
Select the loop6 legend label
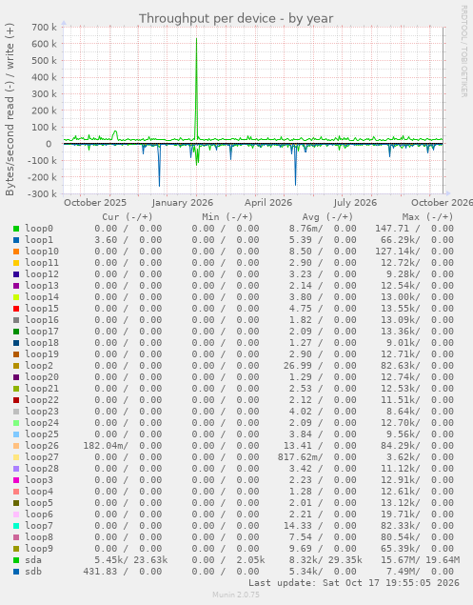coord(39,514)
